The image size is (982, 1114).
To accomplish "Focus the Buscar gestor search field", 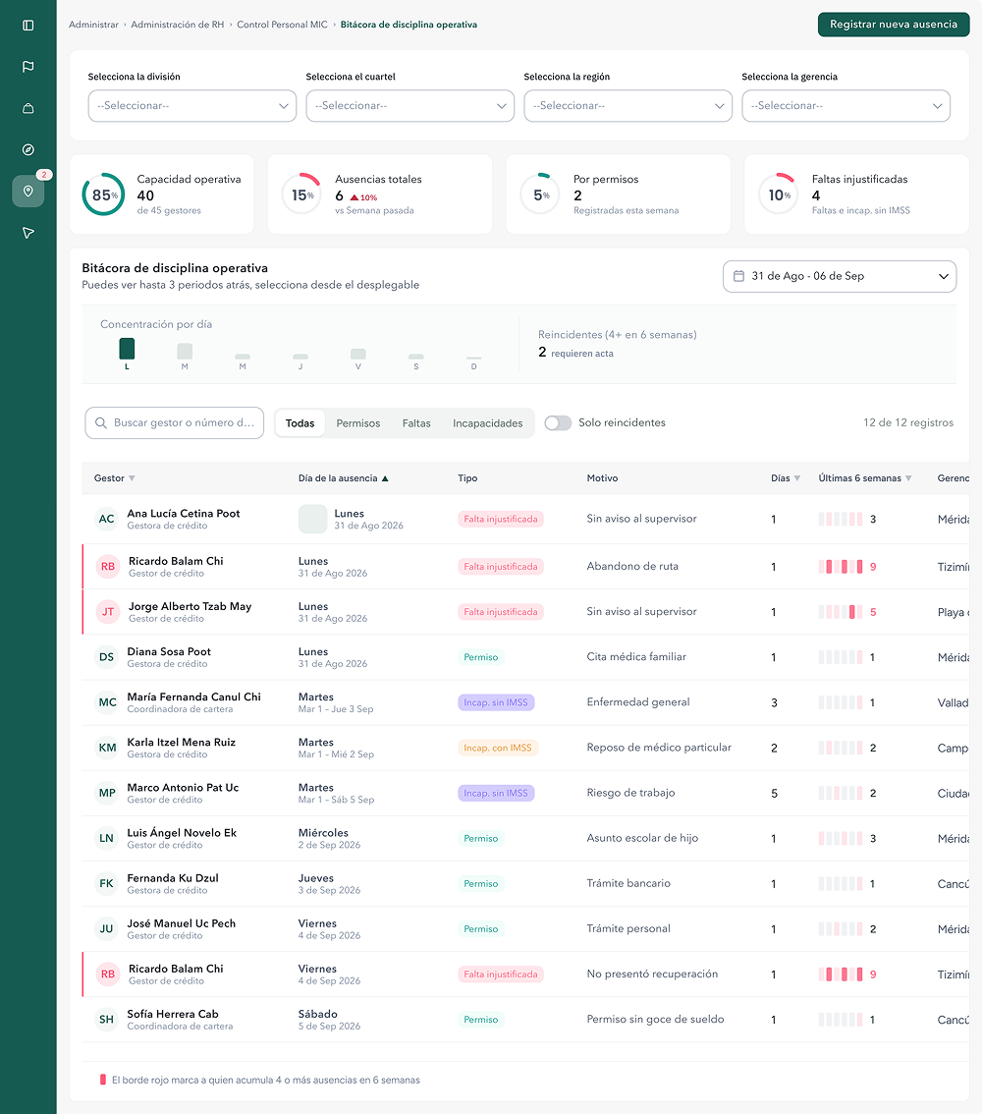I will [x=175, y=422].
